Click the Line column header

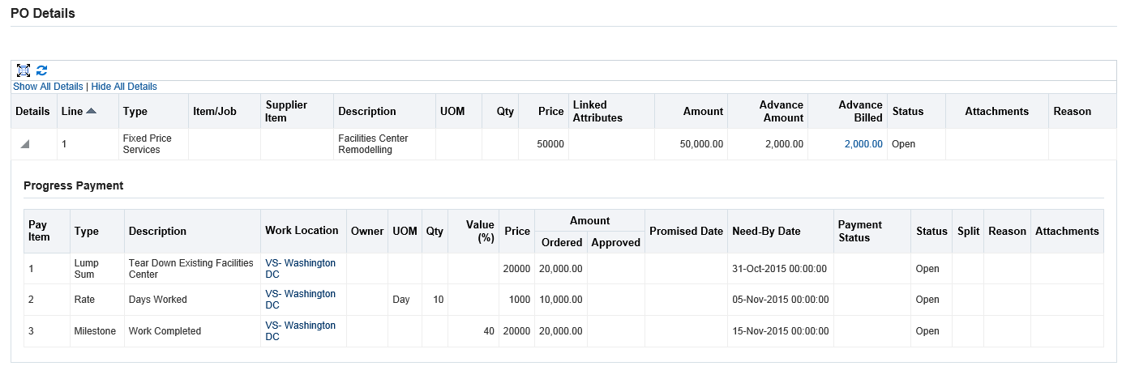71,111
